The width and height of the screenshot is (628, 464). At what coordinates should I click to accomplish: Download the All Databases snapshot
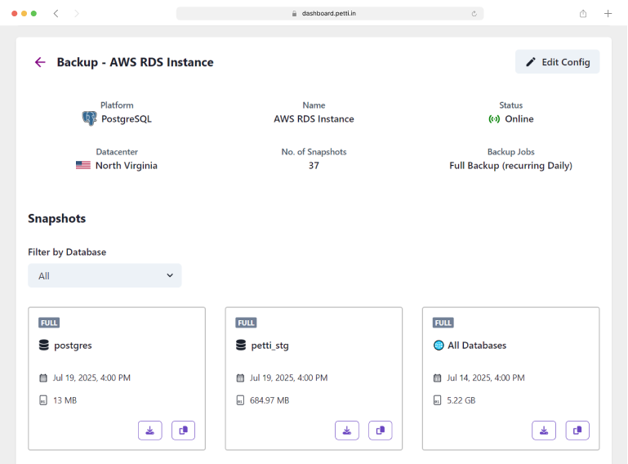click(x=544, y=431)
